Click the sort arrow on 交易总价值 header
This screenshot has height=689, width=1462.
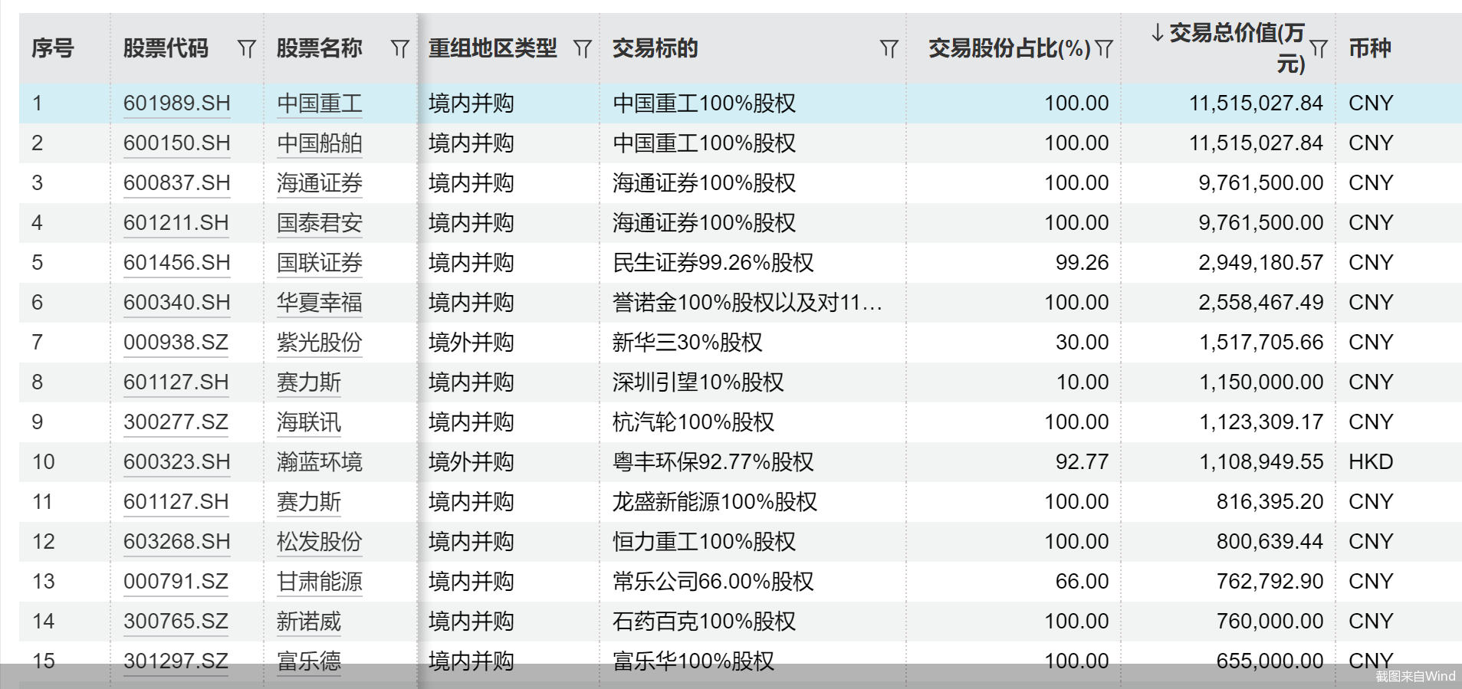coord(1158,33)
